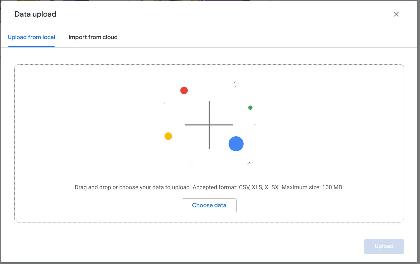Click the green circle in the illustration
Image resolution: width=420 pixels, height=264 pixels.
250,107
